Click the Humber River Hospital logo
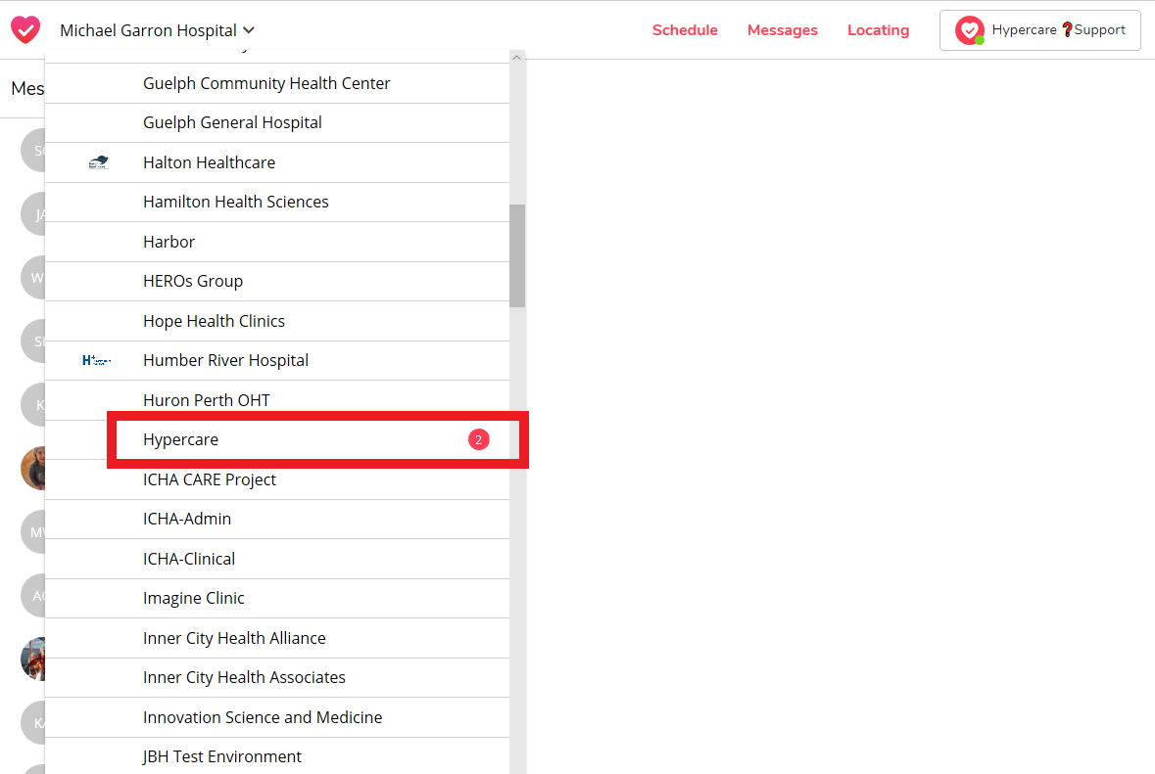Image resolution: width=1155 pixels, height=774 pixels. pyautogui.click(x=97, y=360)
